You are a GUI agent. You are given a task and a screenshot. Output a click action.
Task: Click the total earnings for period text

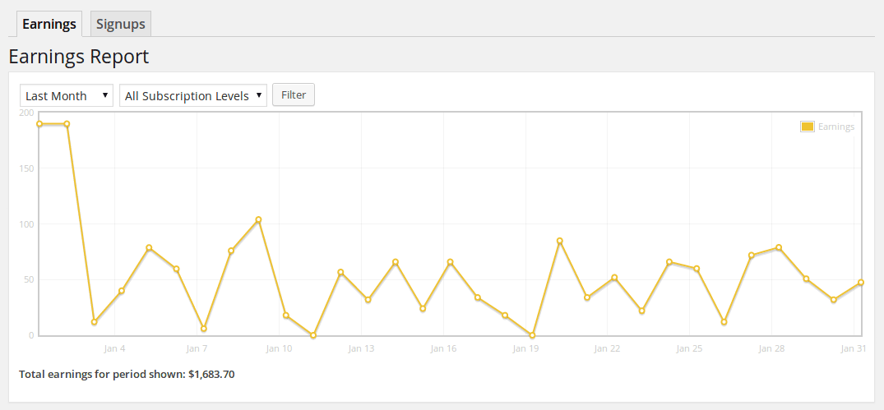(127, 374)
